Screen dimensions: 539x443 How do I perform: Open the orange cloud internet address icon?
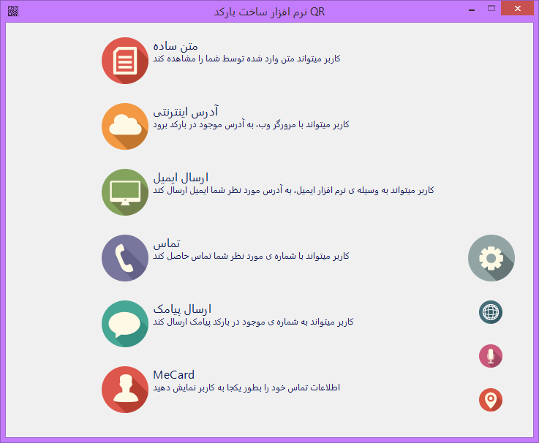tap(125, 126)
